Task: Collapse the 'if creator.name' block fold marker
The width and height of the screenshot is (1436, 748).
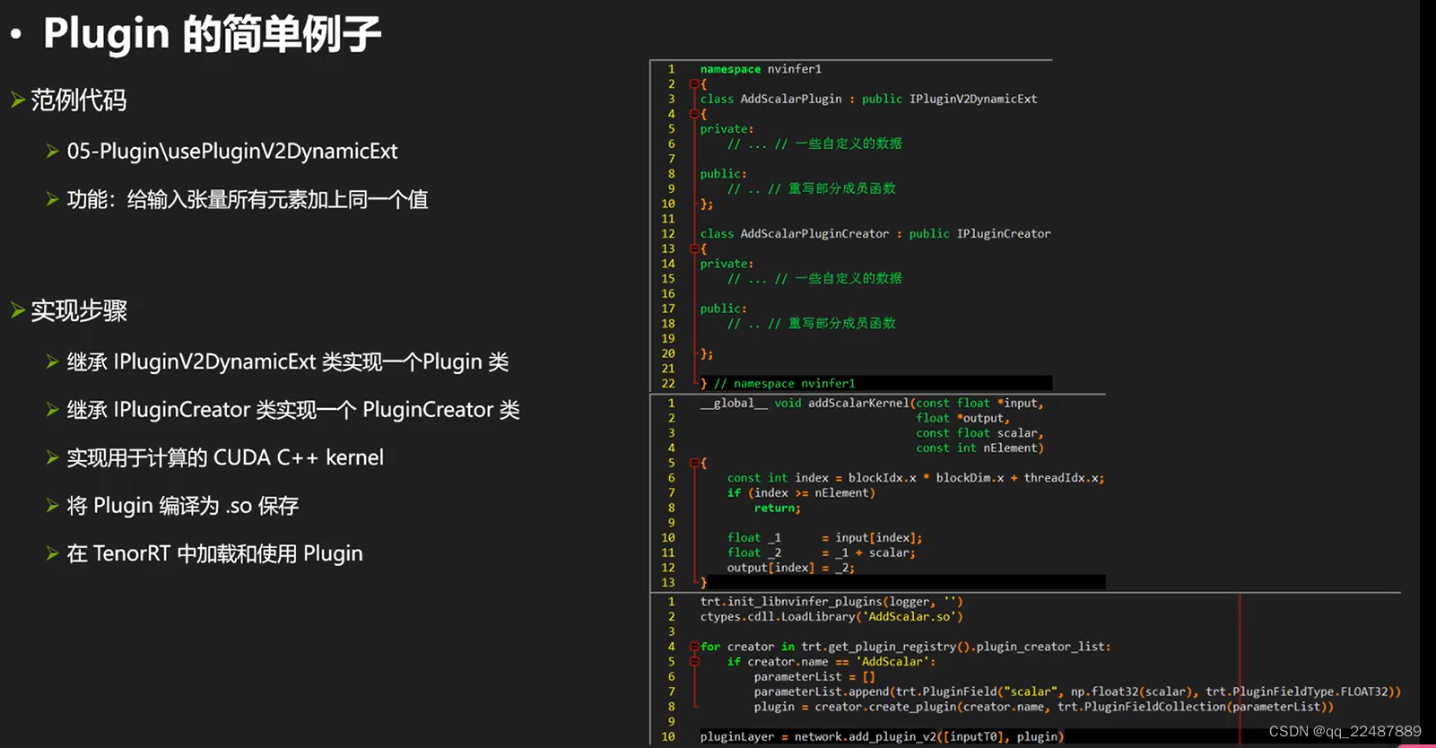Action: point(694,662)
